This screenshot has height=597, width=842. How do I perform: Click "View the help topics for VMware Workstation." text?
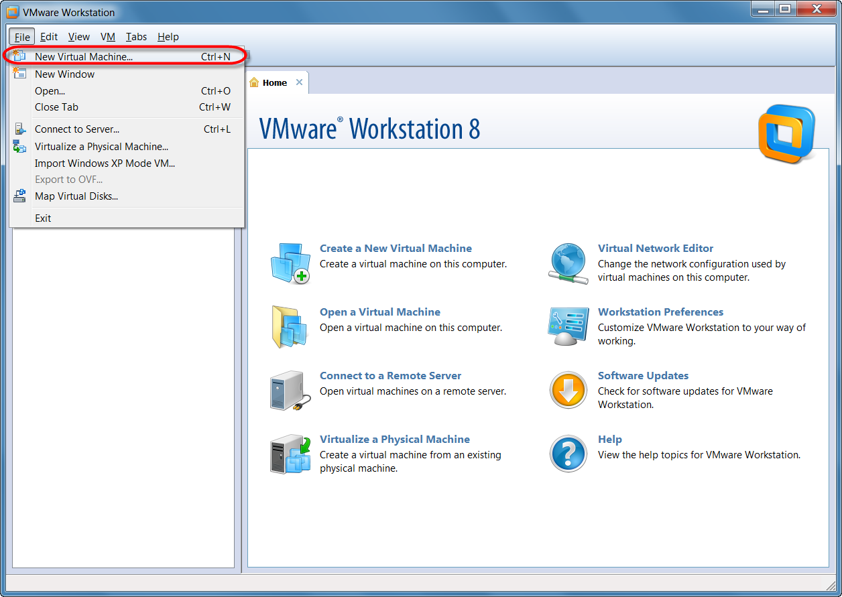click(x=699, y=455)
